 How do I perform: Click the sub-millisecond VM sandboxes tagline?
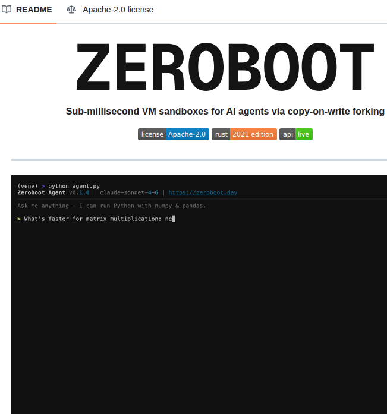(x=225, y=112)
